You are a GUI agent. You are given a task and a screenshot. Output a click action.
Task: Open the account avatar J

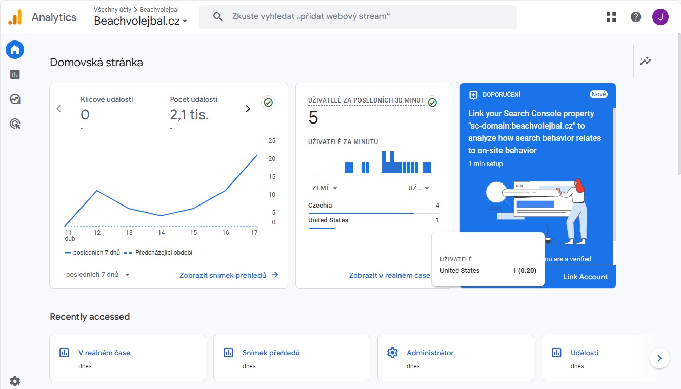click(660, 17)
